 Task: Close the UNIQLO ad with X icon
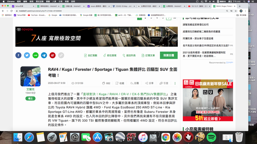click(232, 81)
